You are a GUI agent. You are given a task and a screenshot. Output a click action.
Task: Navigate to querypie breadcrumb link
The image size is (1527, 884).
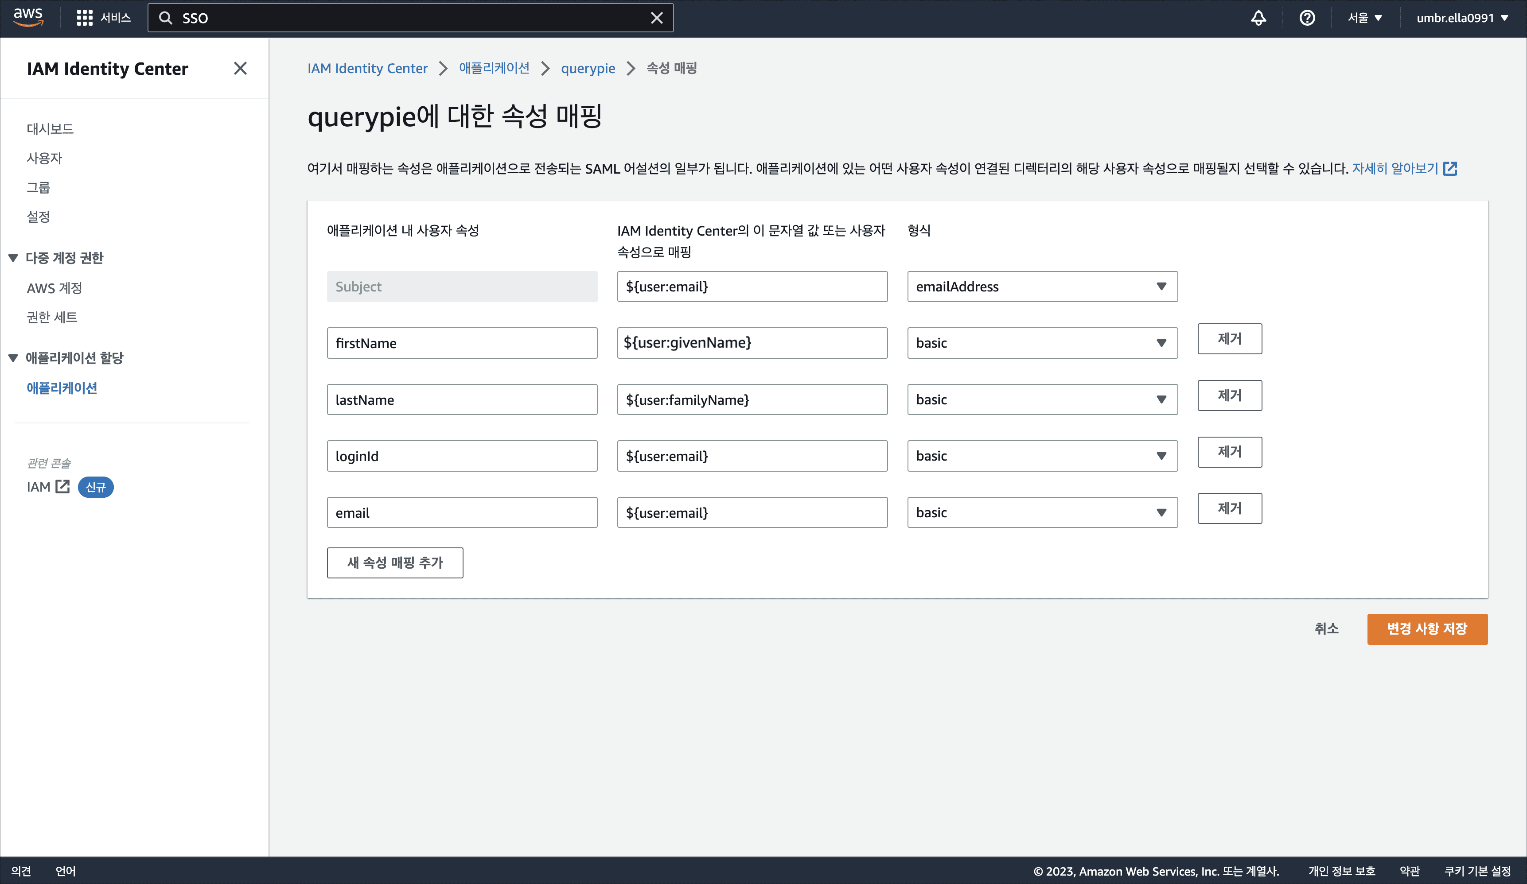[588, 68]
